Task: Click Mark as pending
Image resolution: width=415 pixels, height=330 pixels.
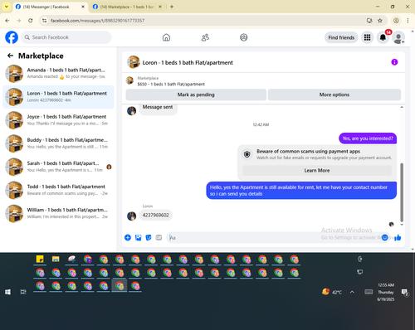Action: click(x=196, y=95)
